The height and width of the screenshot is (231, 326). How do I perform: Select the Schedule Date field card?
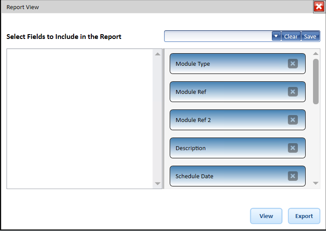[238, 176]
